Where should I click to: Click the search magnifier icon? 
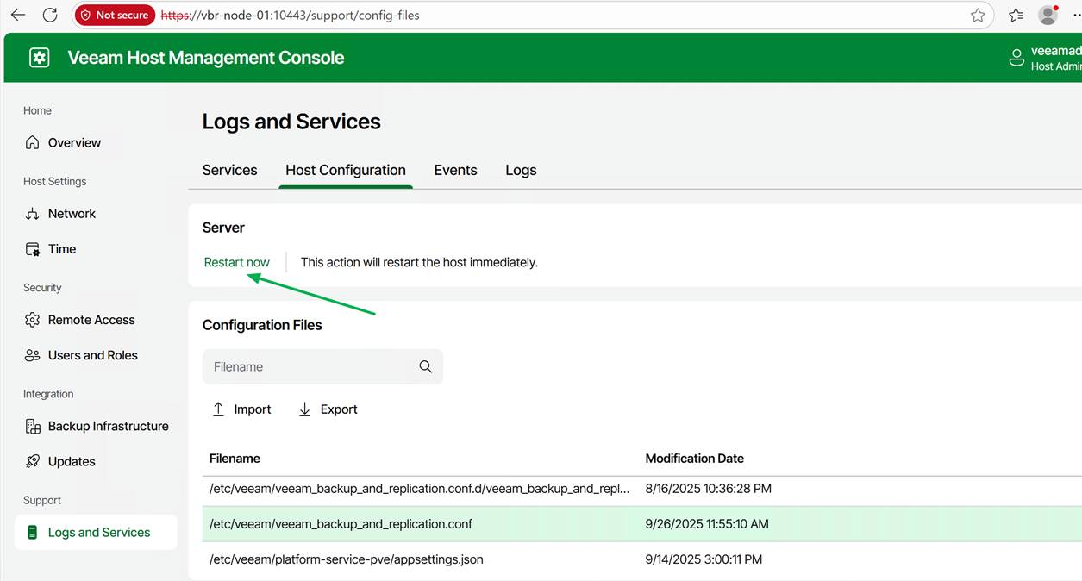[425, 366]
